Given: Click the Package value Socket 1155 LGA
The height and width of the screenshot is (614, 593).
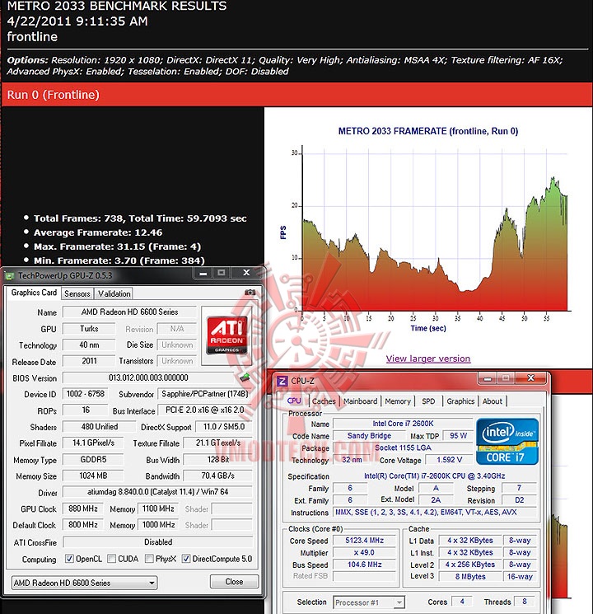Looking at the screenshot, I should tap(403, 448).
